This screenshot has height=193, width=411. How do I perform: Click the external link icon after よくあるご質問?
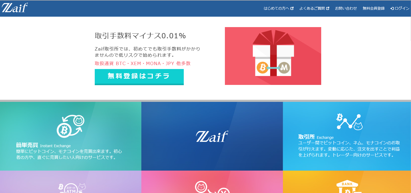(328, 8)
